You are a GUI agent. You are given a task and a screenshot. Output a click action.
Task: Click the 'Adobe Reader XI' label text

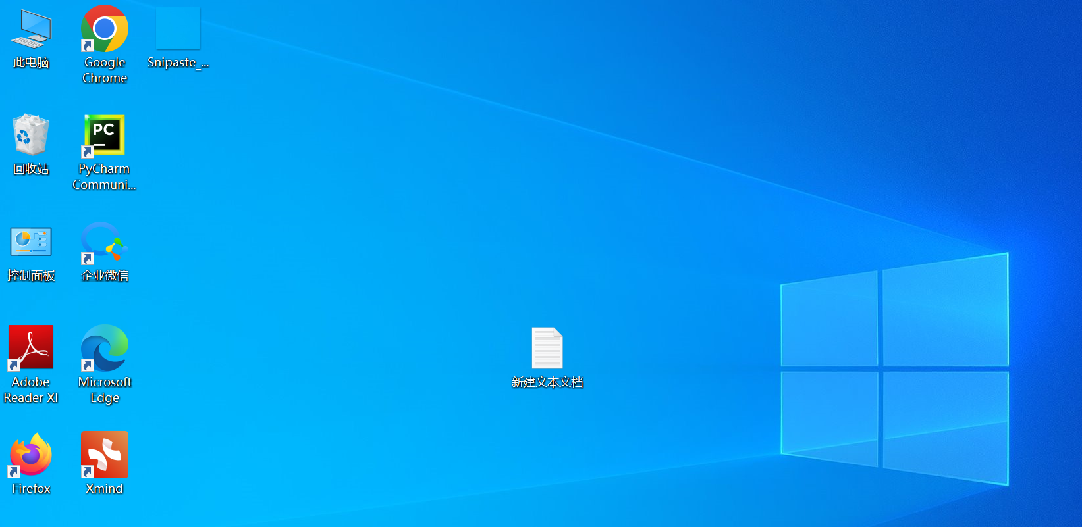tap(31, 389)
